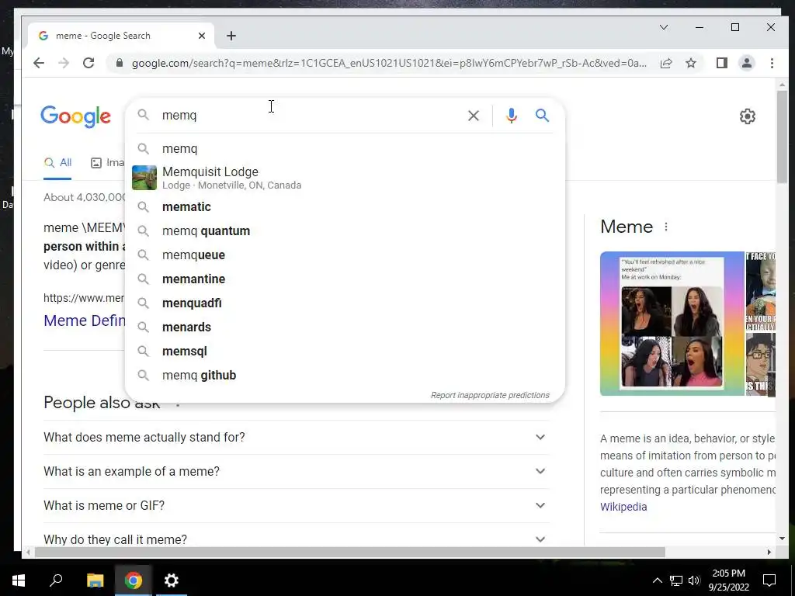
Task: Open Settings app from taskbar
Action: click(172, 580)
